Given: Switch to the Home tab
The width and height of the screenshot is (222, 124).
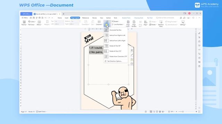Looking at the screenshot, I should coord(60,18).
